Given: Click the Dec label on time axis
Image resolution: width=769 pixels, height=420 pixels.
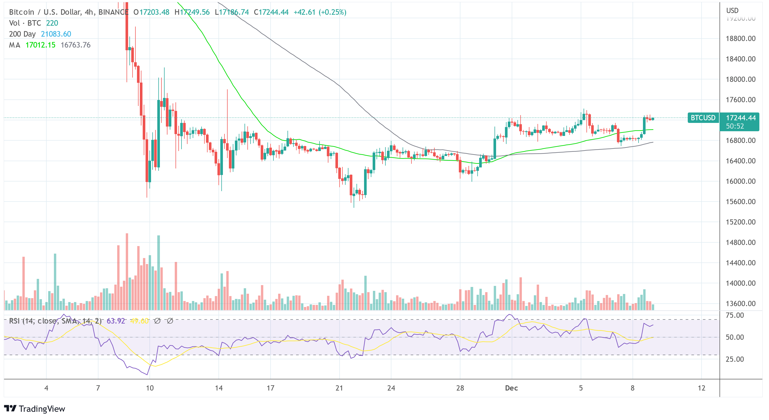Looking at the screenshot, I should point(511,388).
